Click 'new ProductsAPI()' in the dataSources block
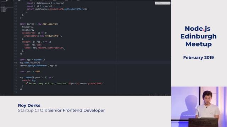The height and width of the screenshot is (127, 227). 51,36
